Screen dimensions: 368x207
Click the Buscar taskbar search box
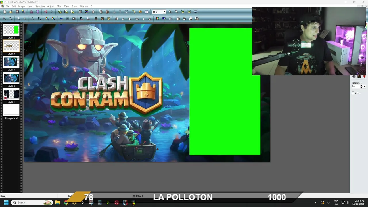click(x=32, y=202)
